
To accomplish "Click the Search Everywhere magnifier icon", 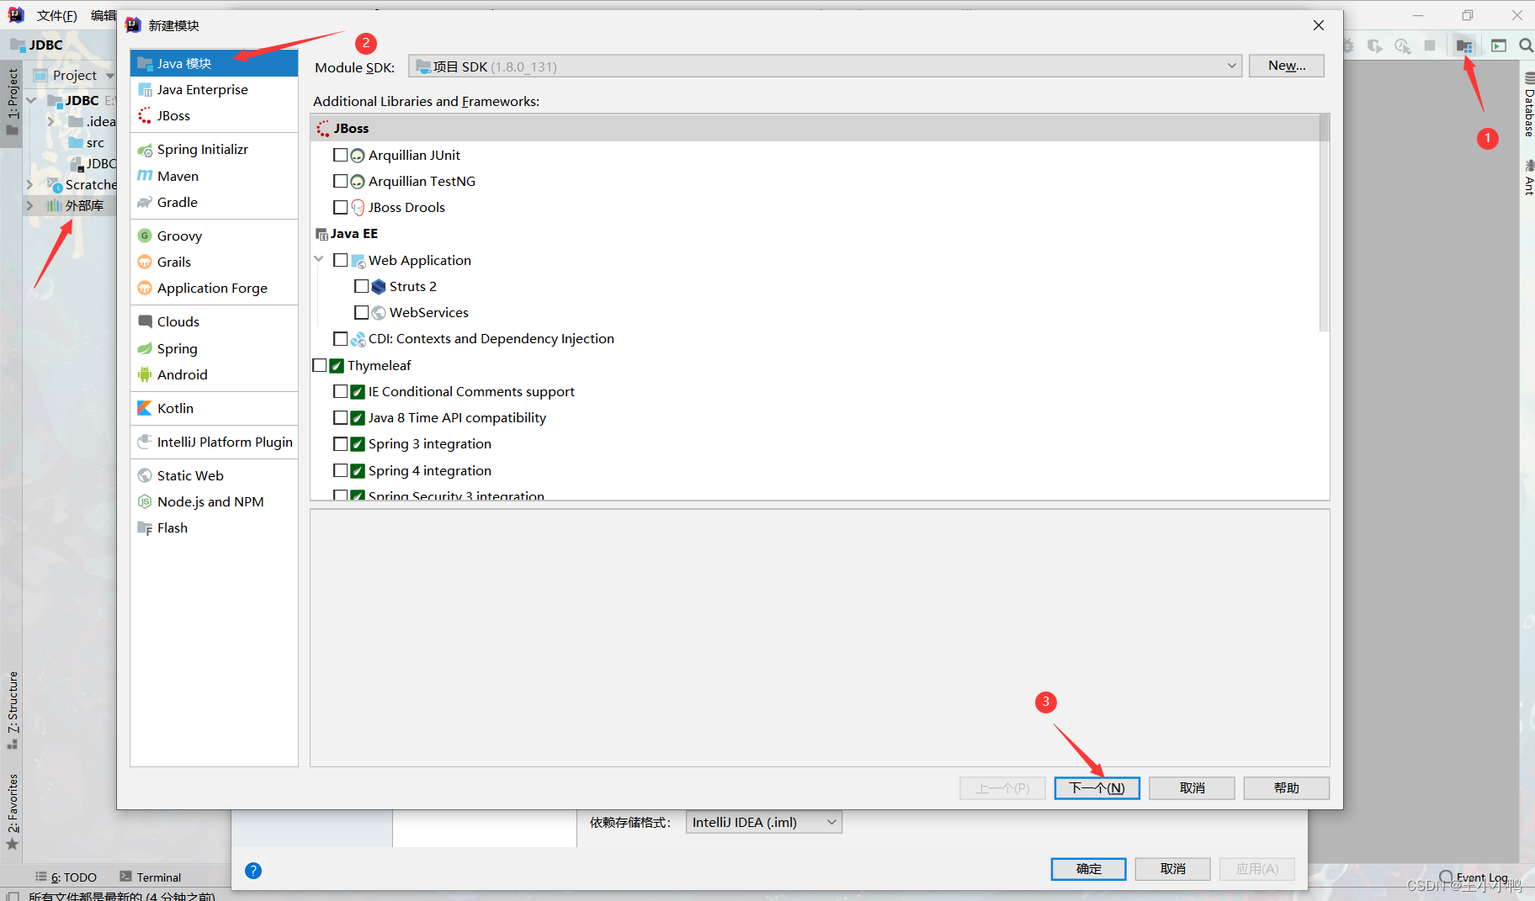I will click(x=1525, y=45).
